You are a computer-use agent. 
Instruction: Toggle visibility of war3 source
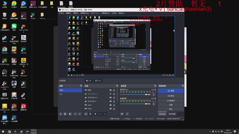coord(110,105)
